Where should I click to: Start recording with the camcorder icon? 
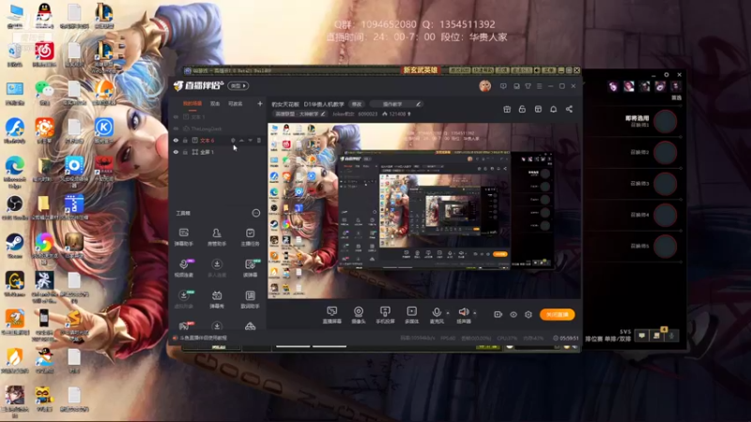tap(498, 314)
